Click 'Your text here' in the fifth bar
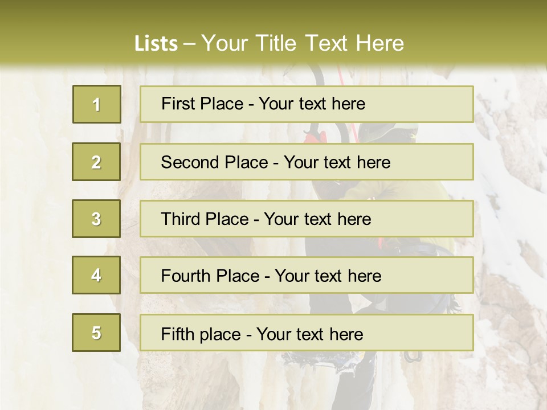The width and height of the screenshot is (547, 410). [x=310, y=334]
